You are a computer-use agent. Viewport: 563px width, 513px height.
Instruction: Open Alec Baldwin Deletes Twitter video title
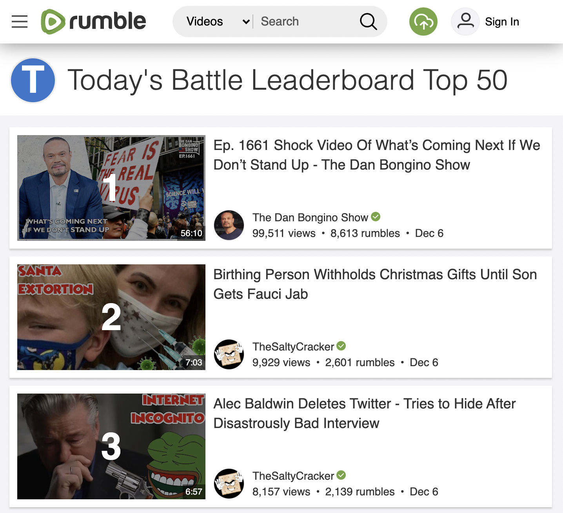[x=365, y=414]
